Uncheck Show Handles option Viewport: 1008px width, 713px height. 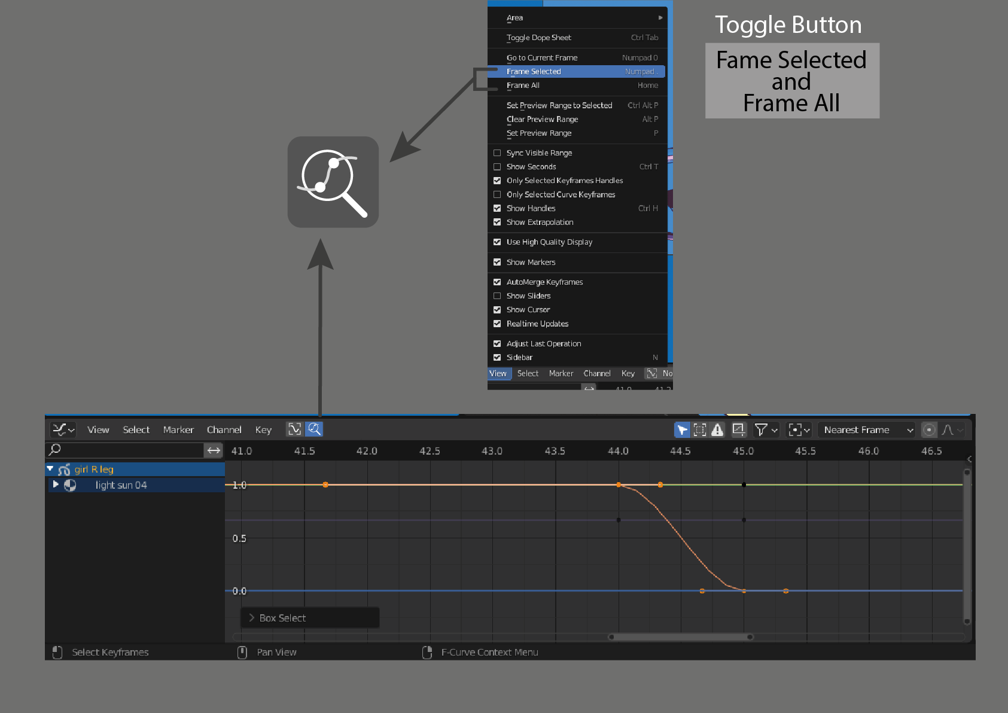pos(497,208)
